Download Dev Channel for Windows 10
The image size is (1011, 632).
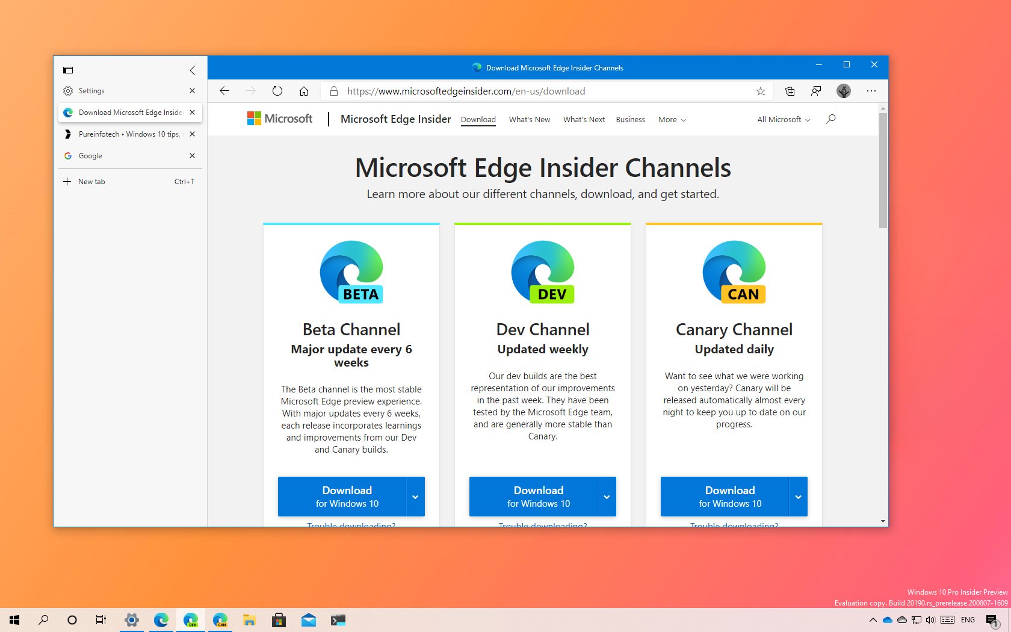tap(533, 497)
